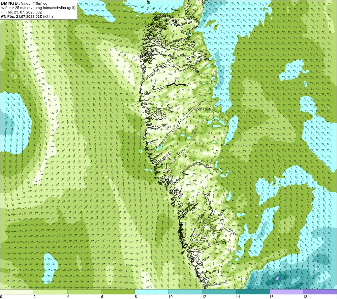
Task: Click the teal 10–12 m/s legend swatch
Action: pos(185,292)
